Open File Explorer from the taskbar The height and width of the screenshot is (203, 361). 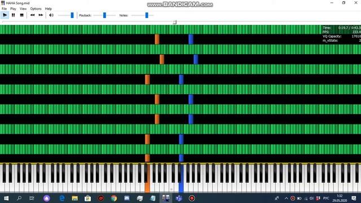74,198
